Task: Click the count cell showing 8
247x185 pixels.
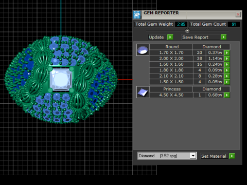Action: coord(200,76)
